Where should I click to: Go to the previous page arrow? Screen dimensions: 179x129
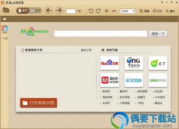tap(49, 11)
